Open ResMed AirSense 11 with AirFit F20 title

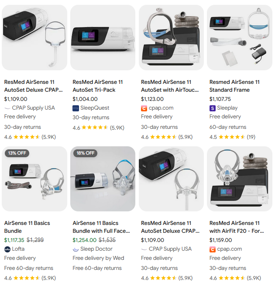pyautogui.click(x=237, y=227)
